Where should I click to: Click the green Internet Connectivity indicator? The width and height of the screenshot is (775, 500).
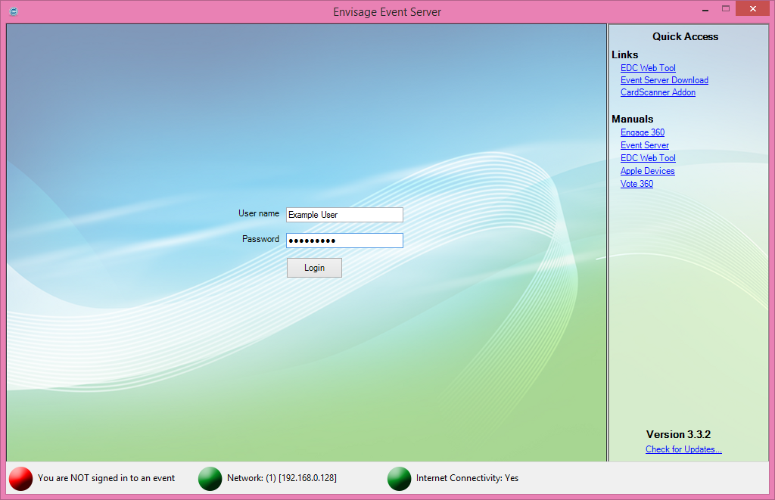tap(399, 478)
